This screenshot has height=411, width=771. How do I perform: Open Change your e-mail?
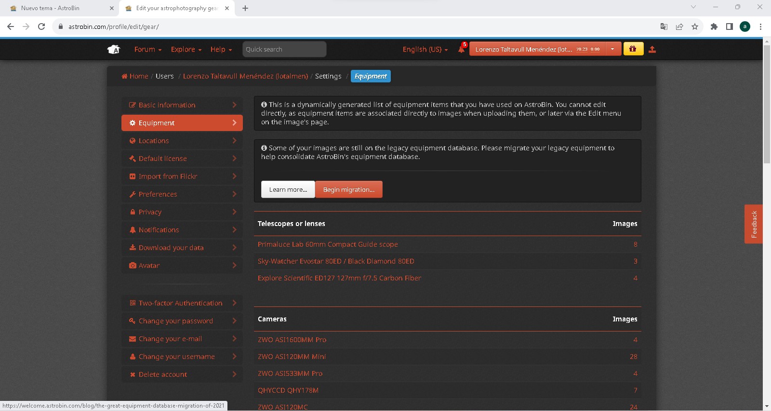click(x=182, y=339)
